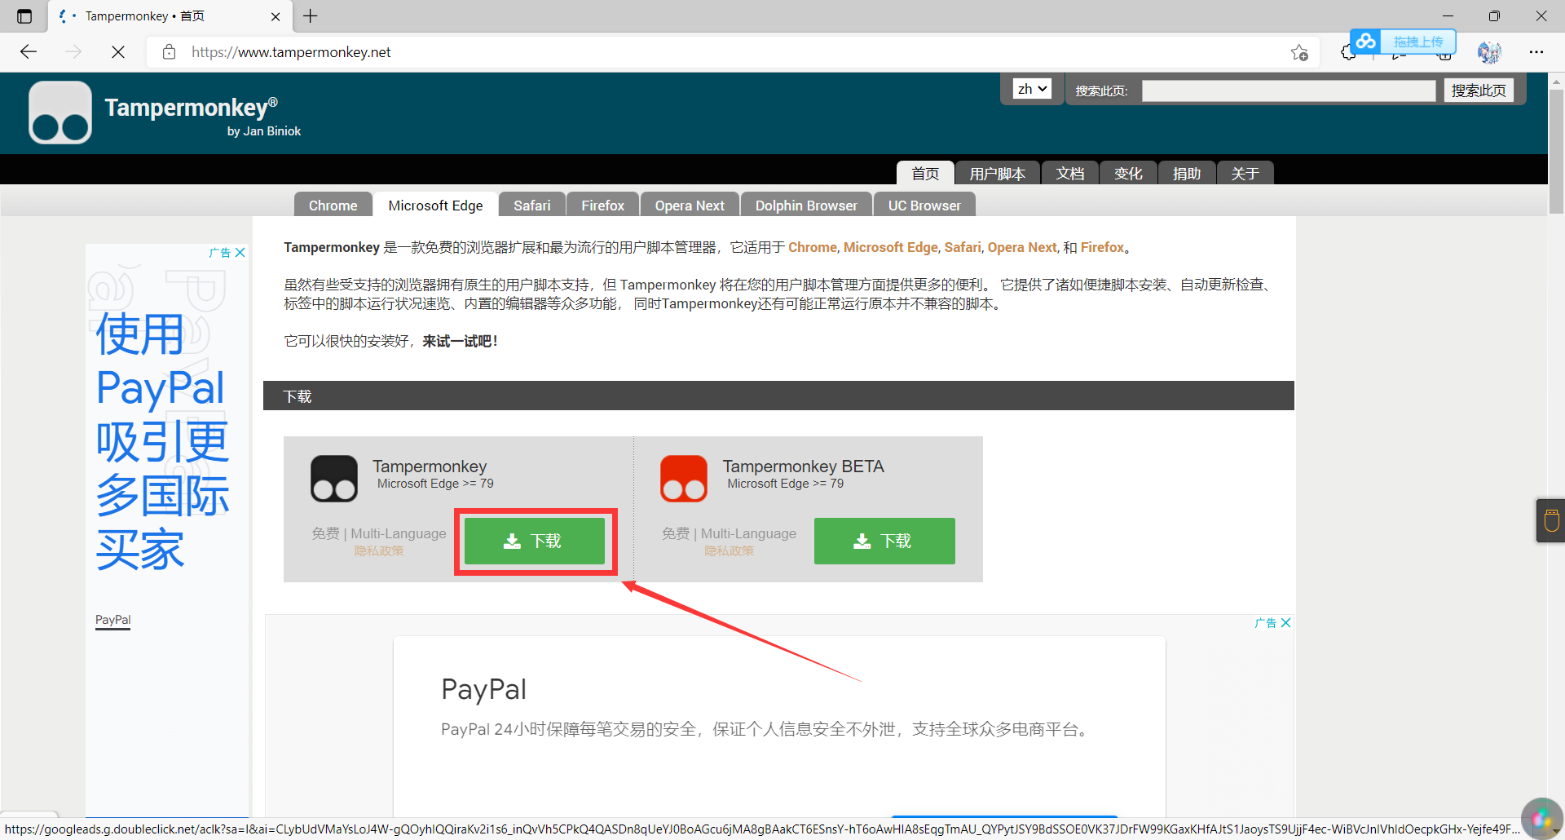Click the 广告 label on bottom ad

(x=1265, y=622)
